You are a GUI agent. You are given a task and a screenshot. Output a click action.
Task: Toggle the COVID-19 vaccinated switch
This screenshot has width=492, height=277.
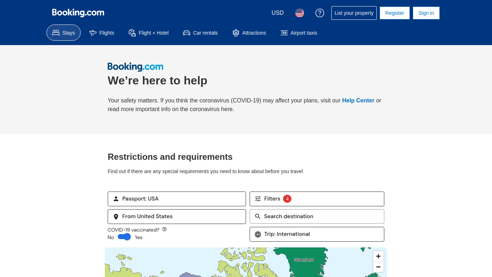click(x=124, y=237)
